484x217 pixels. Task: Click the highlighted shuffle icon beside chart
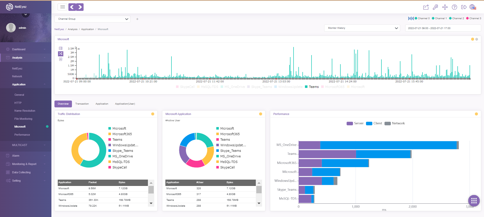(x=61, y=54)
